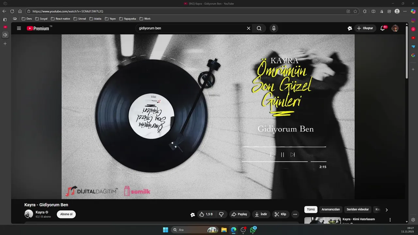Open the music-note icon in the browser toolbar
The image size is (418, 235).
(x=381, y=11)
